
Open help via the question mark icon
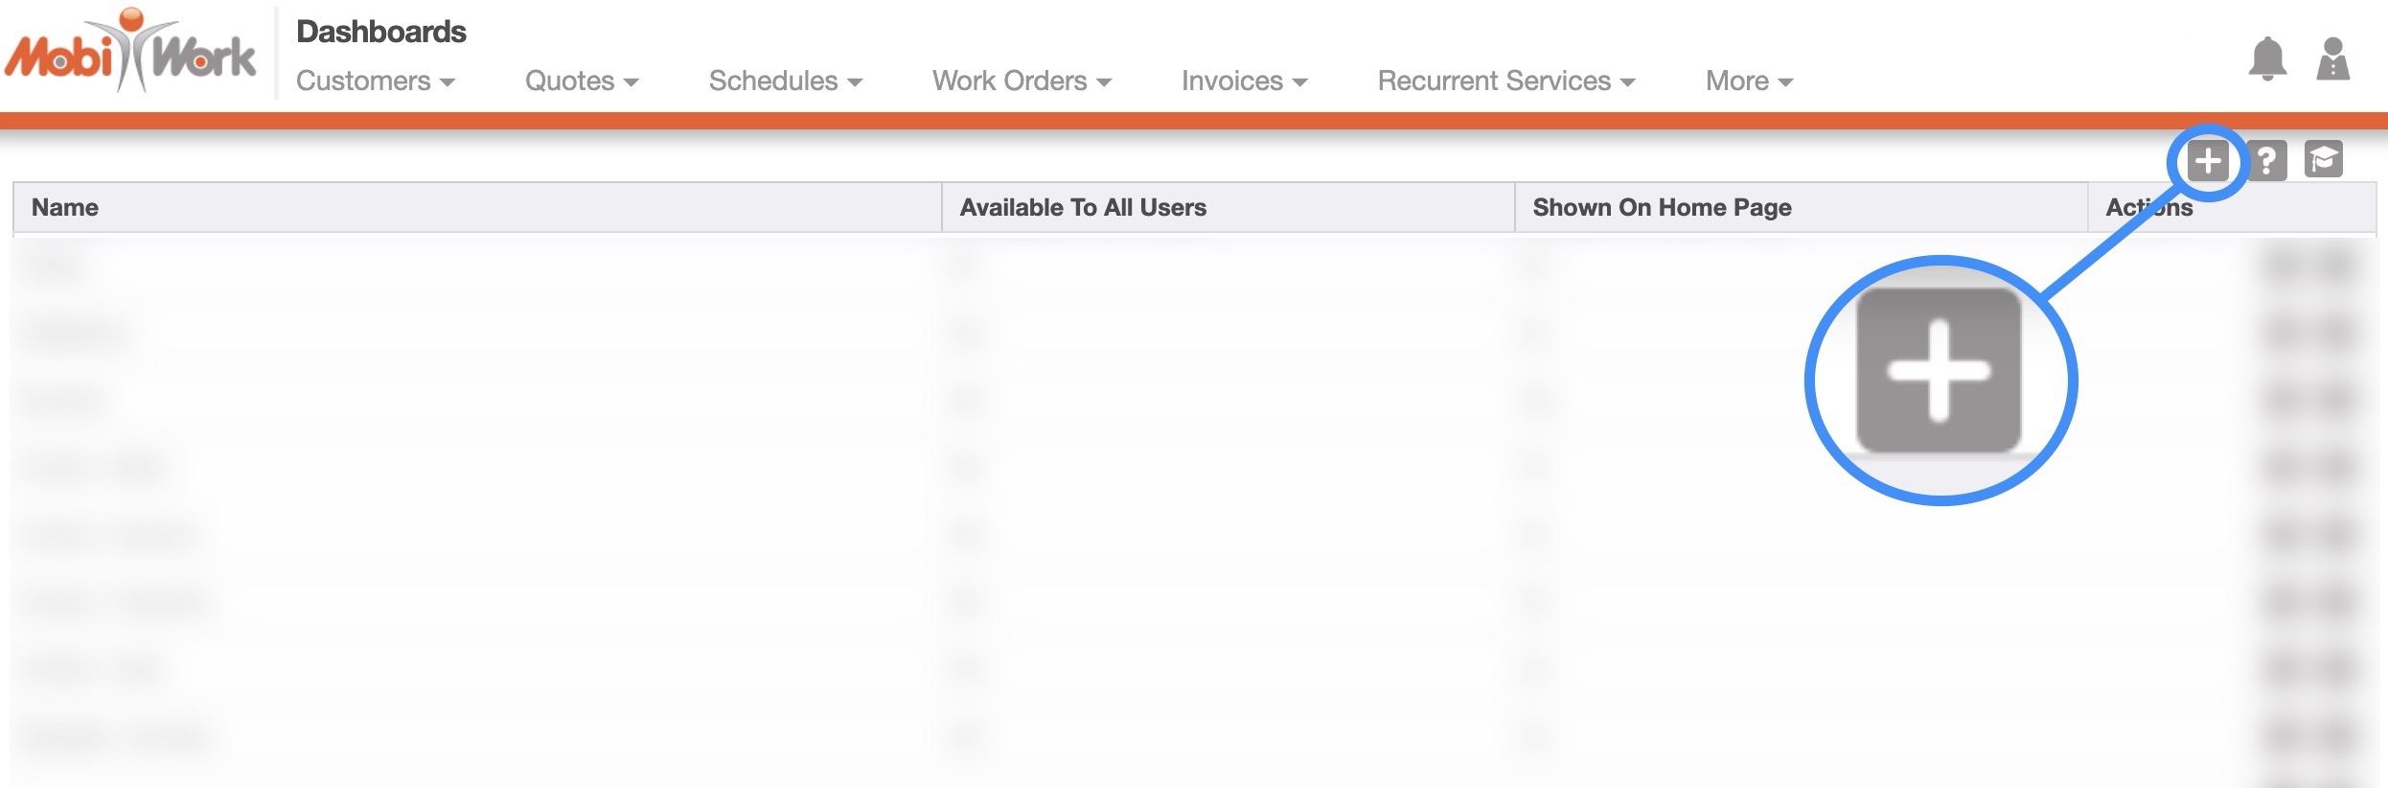point(2266,161)
